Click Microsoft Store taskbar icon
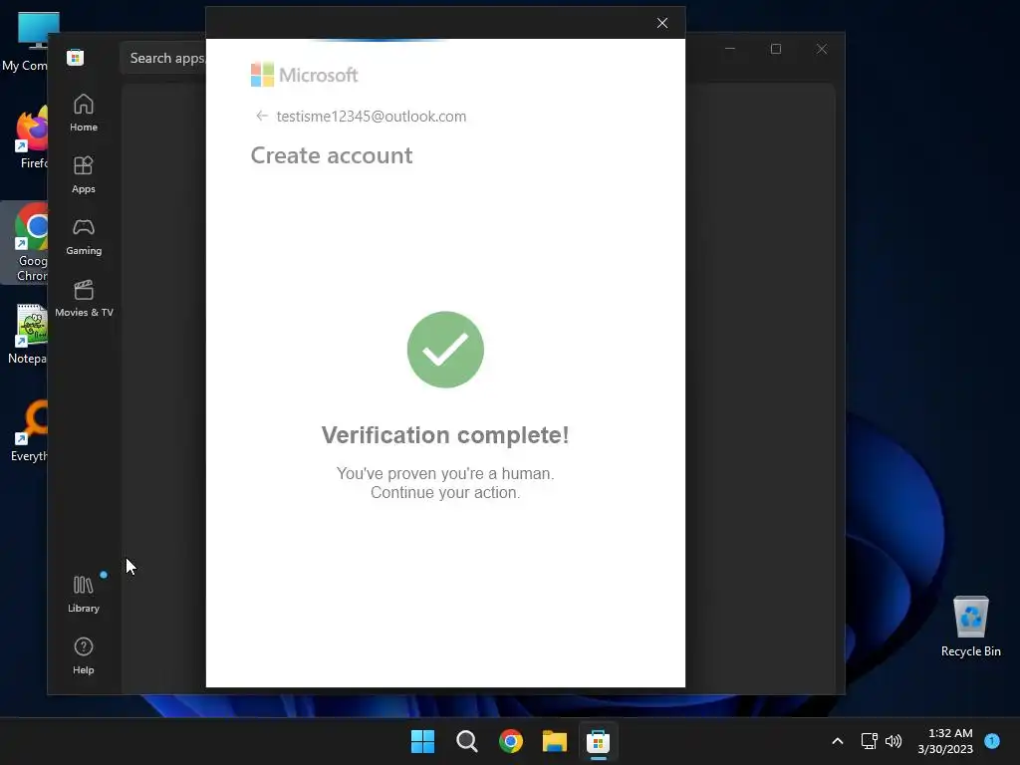Image resolution: width=1020 pixels, height=765 pixels. click(599, 741)
